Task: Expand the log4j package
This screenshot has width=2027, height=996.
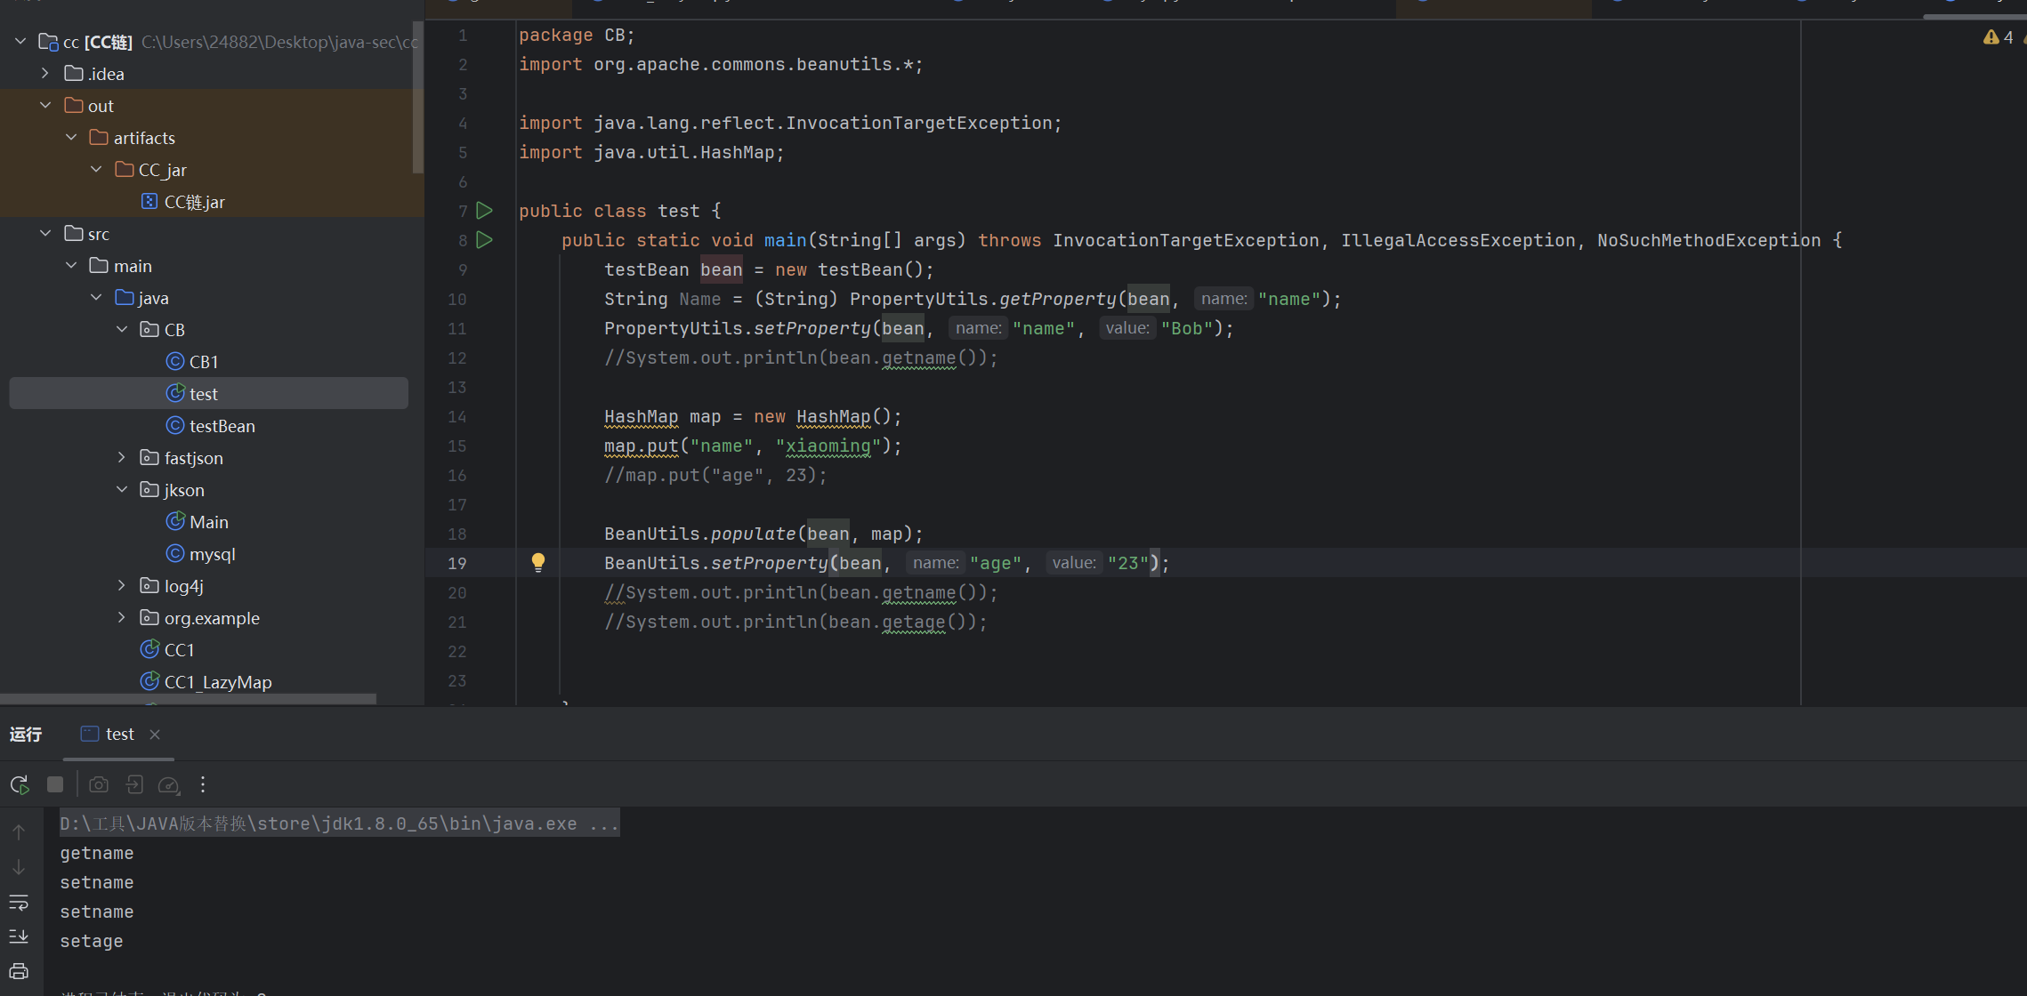Action: pos(122,586)
